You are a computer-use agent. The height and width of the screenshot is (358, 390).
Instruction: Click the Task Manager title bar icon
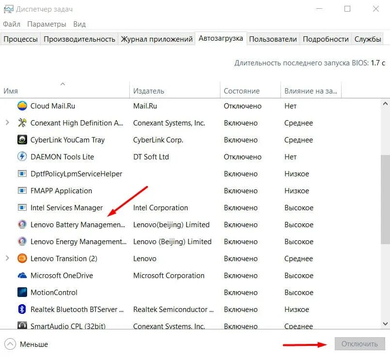(8, 9)
